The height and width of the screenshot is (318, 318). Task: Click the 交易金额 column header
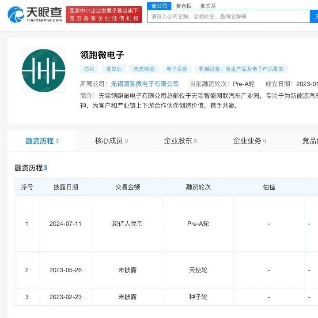[128, 187]
